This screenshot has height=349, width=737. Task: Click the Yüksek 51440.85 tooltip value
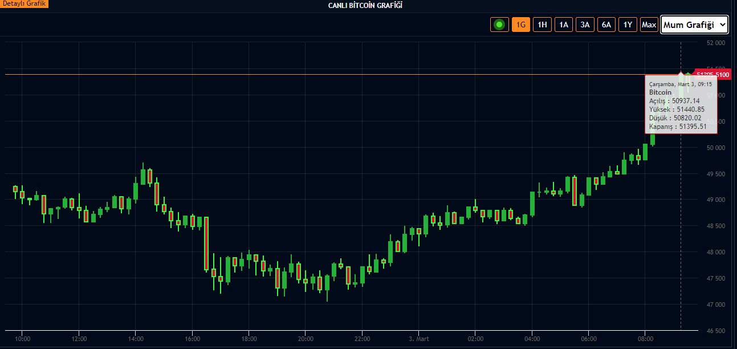(x=677, y=109)
